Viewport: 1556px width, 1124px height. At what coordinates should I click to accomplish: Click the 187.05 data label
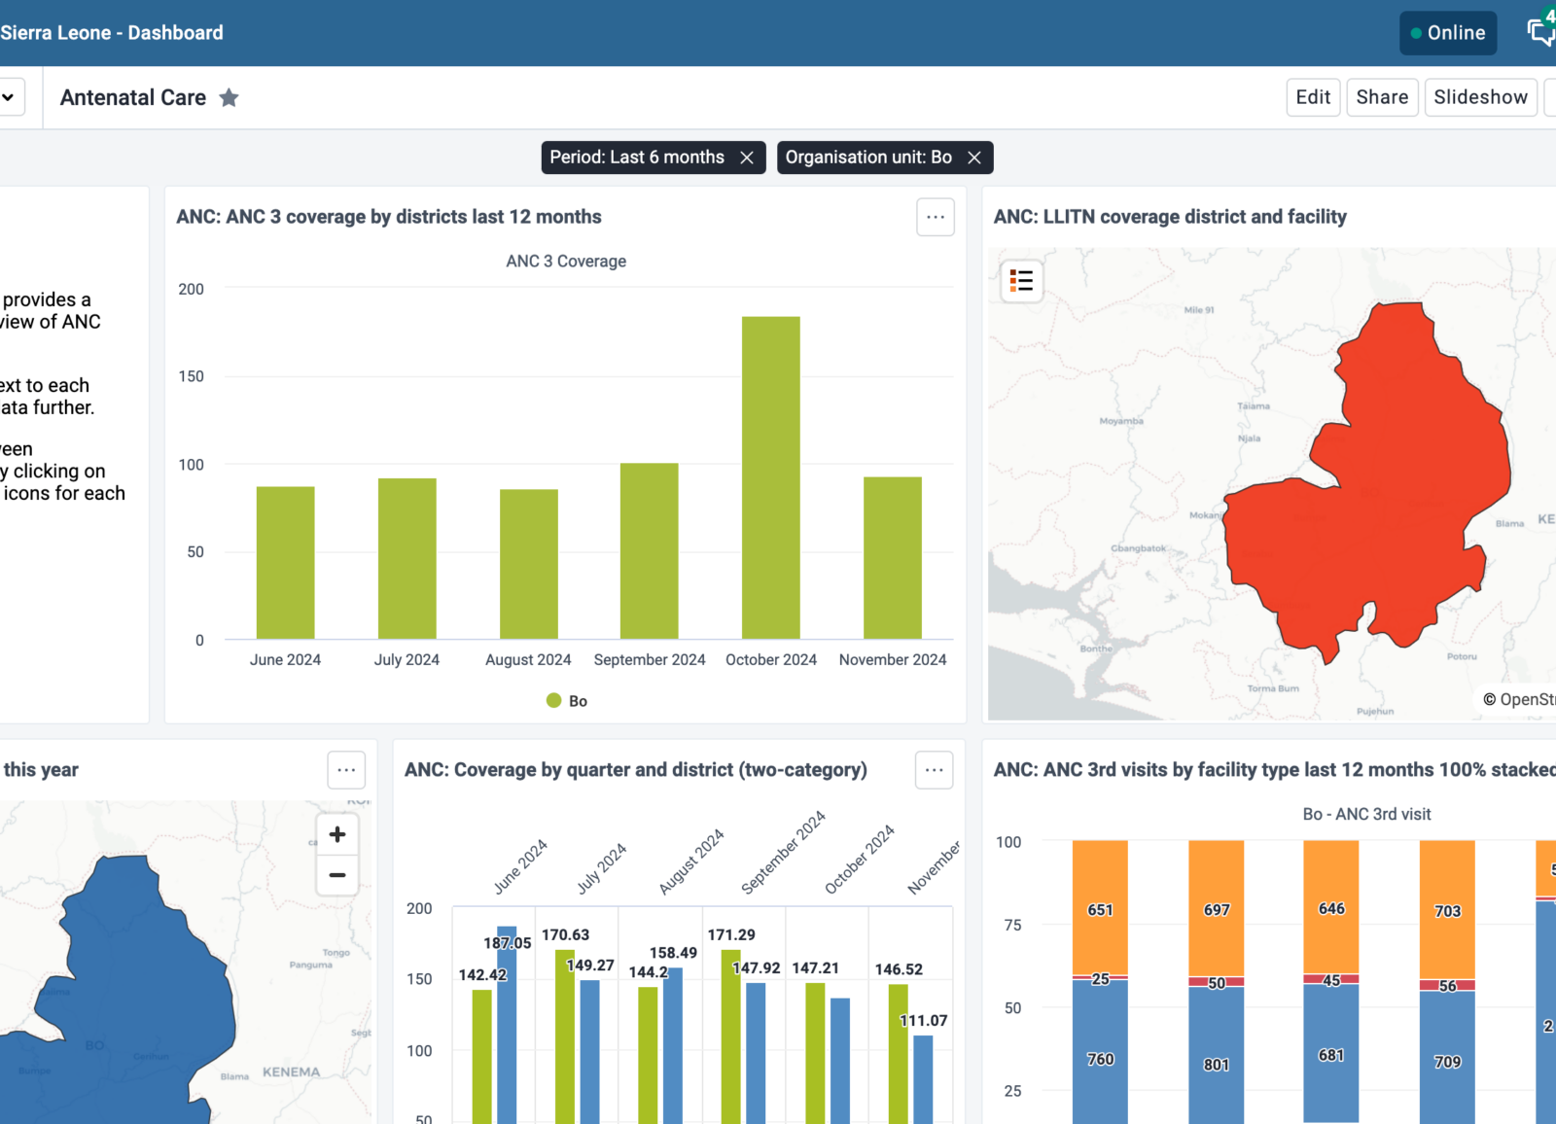(x=508, y=943)
